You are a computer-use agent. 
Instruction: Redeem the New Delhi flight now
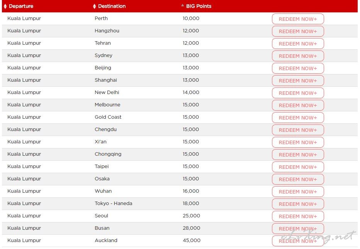[x=298, y=93]
